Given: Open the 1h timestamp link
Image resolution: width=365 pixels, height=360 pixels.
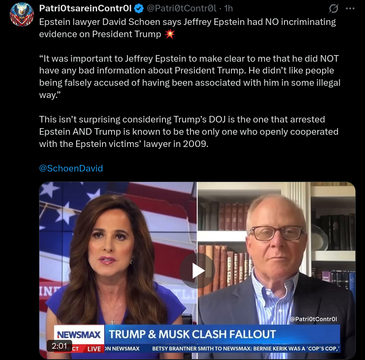Looking at the screenshot, I should point(228,8).
